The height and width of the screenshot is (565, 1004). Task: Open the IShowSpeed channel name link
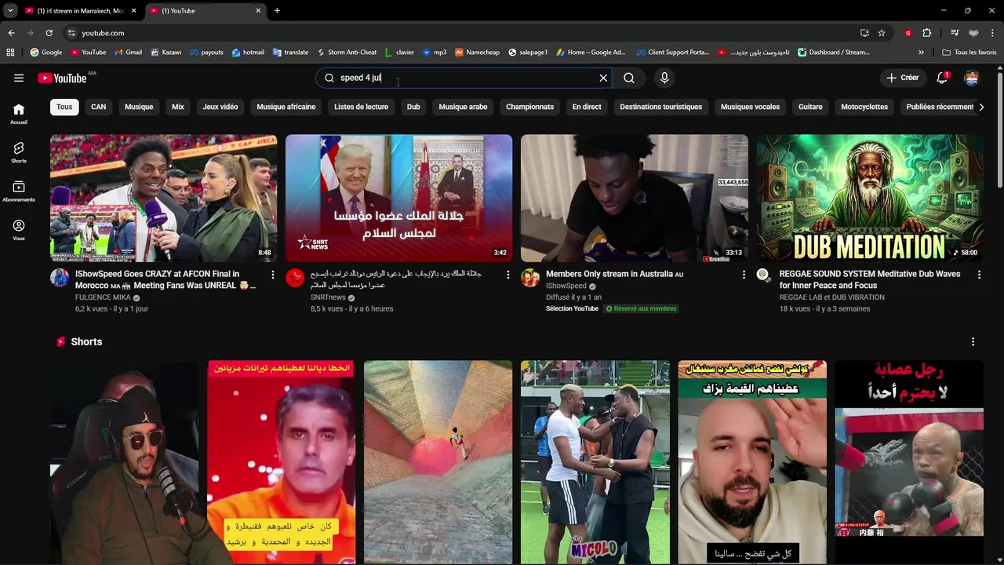click(x=566, y=286)
